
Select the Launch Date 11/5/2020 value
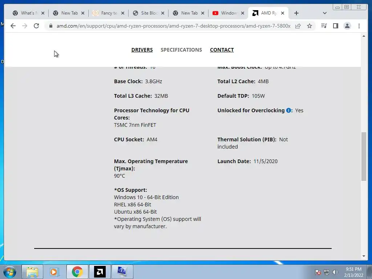click(266, 161)
